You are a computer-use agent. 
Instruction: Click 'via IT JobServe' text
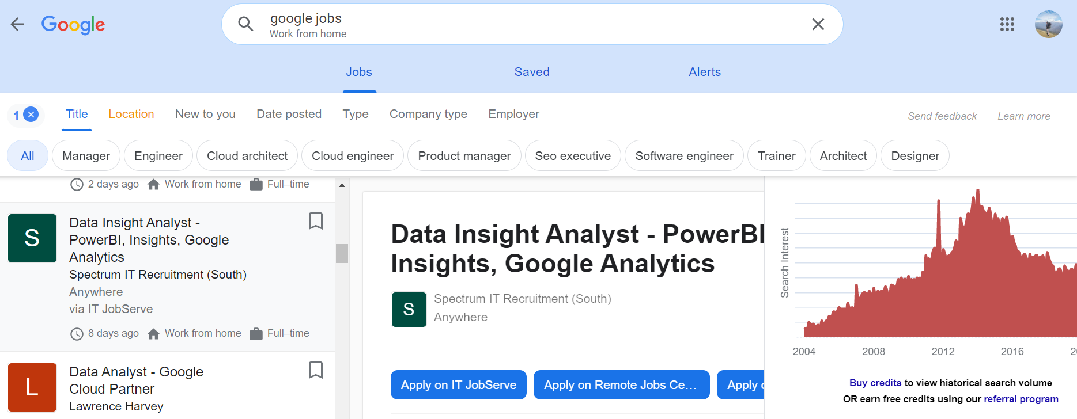[x=111, y=309]
